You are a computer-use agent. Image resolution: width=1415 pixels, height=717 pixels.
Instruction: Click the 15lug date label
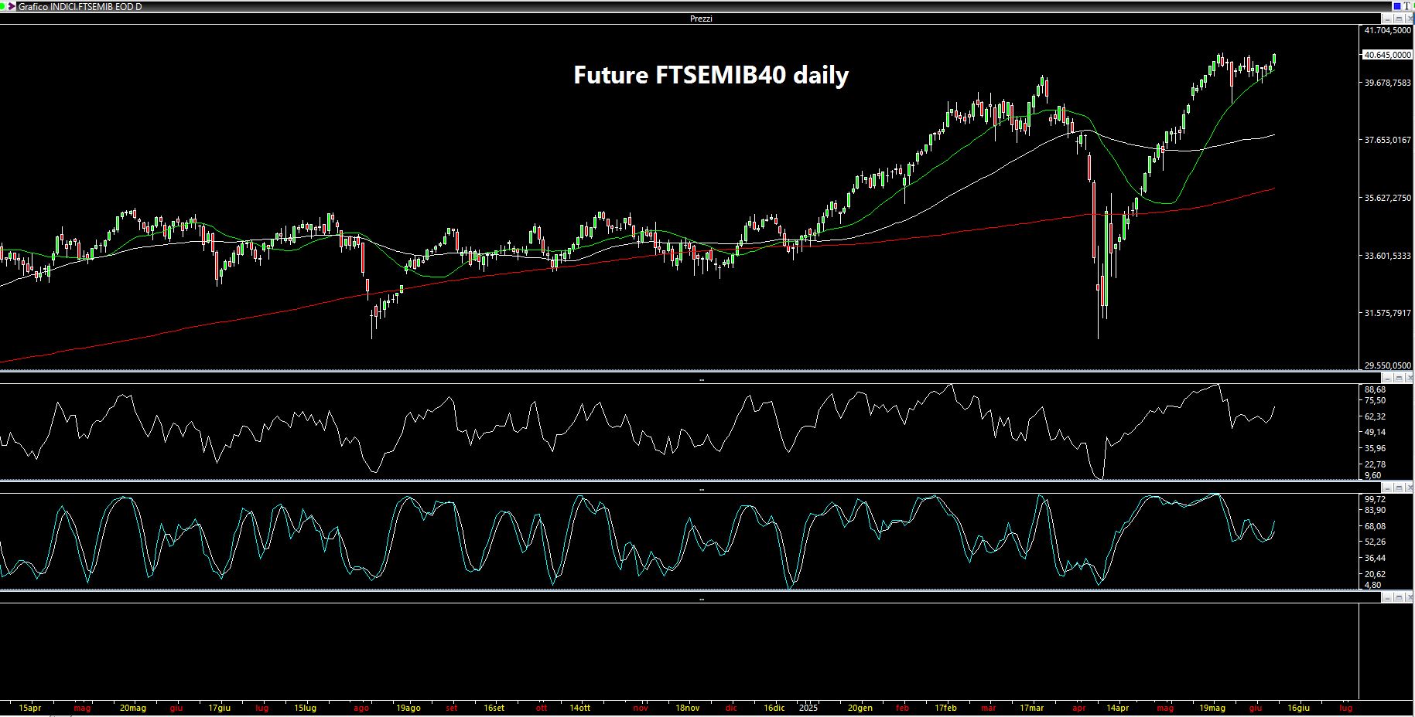point(306,708)
